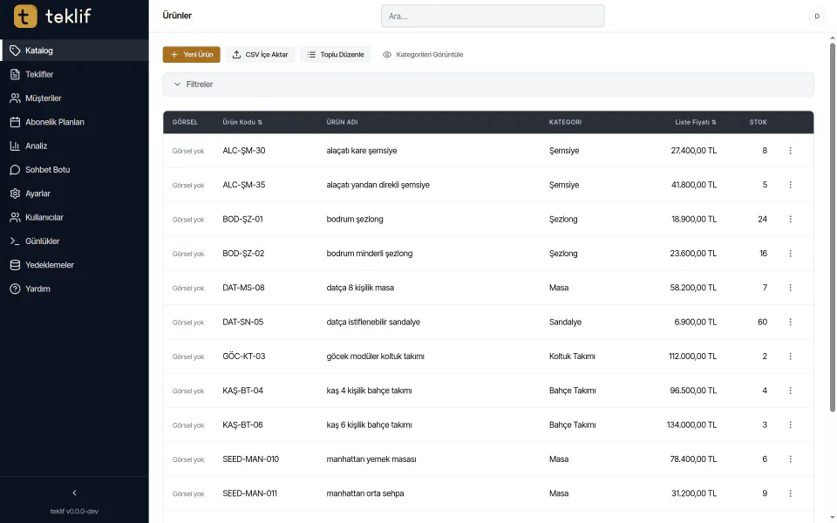Open the Yardım help page

tap(74, 289)
